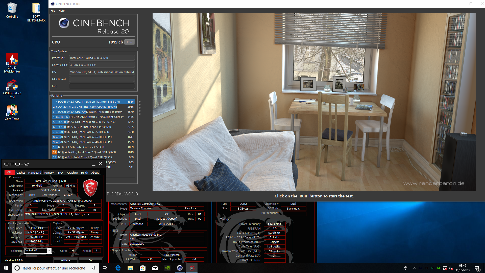
Task: Switch to the Bench tab in CPU-Z
Action: point(84,173)
